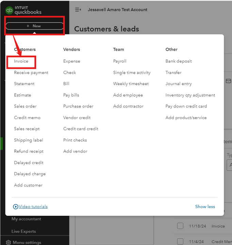Viewport: 232px width, 245px height.
Task: Click the Video tutorials play icon
Action: [x=16, y=207]
